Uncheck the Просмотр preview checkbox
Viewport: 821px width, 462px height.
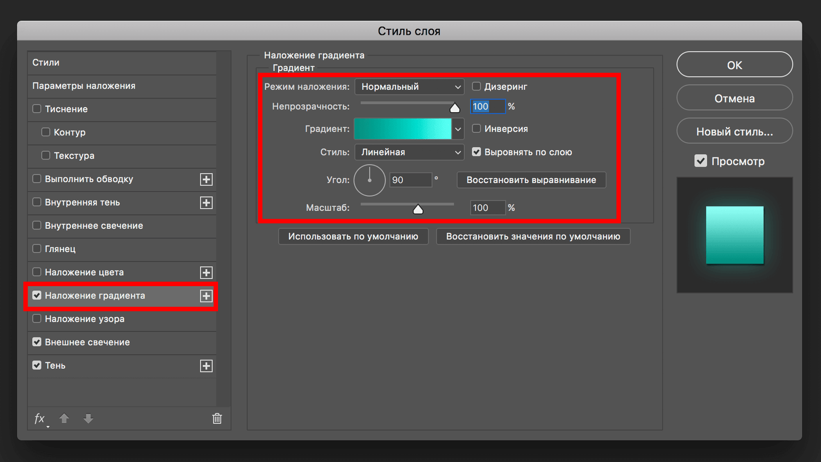click(x=700, y=161)
